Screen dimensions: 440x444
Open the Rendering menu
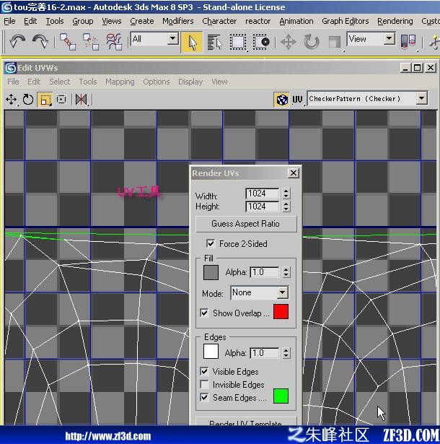point(395,21)
